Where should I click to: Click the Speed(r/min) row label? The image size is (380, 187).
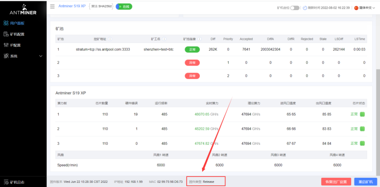click(x=67, y=165)
